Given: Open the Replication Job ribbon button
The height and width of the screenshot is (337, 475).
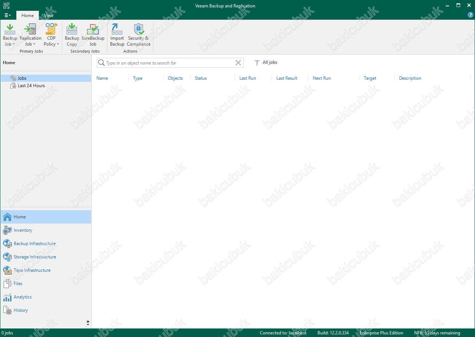Looking at the screenshot, I should coord(30,35).
